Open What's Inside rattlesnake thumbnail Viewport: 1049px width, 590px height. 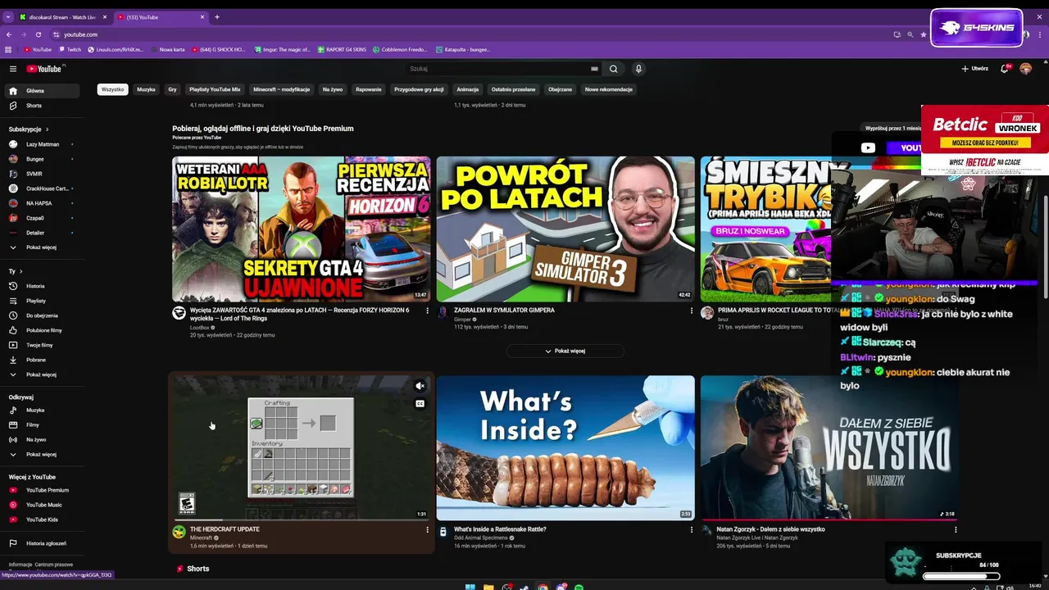565,448
